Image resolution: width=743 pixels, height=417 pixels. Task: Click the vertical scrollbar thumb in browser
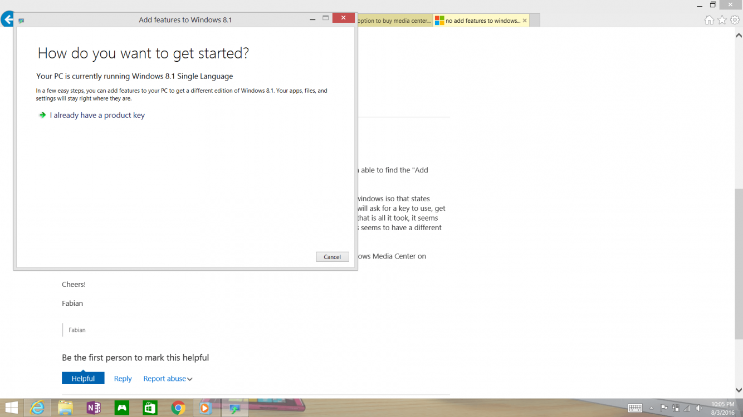[x=739, y=264]
